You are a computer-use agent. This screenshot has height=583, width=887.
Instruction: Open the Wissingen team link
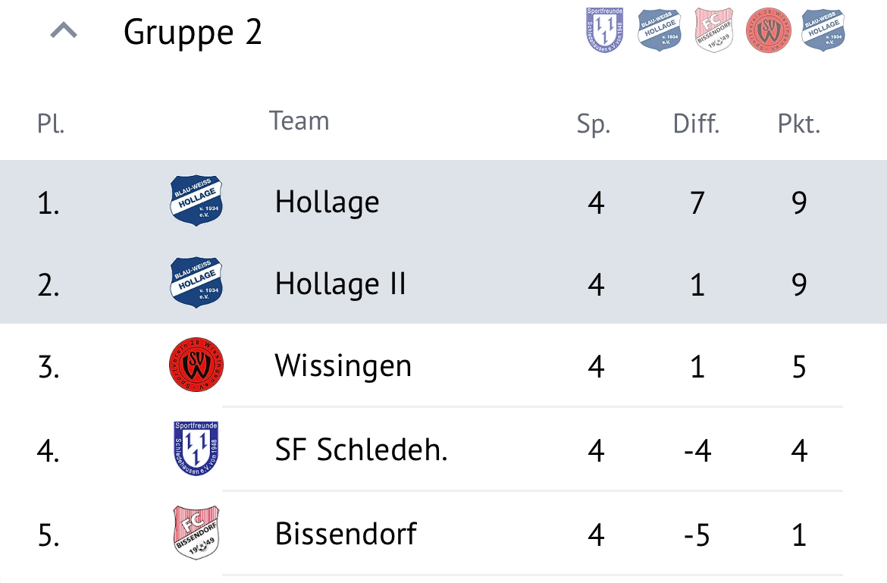tap(343, 366)
